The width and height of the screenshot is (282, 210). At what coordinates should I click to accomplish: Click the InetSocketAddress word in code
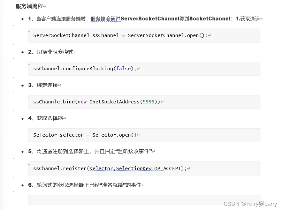point(114,102)
